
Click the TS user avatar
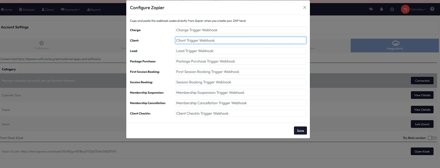[405, 9]
